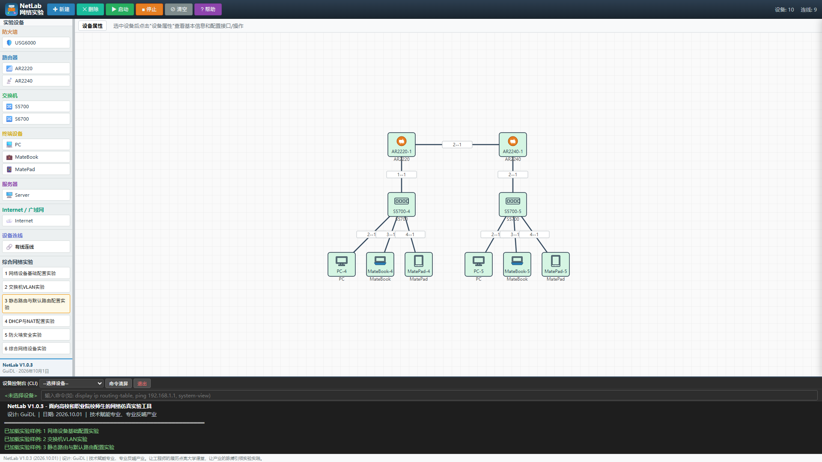Open the 选择设备 CLI device dropdown
Viewport: 822px width, 462px height.
[x=71, y=384]
